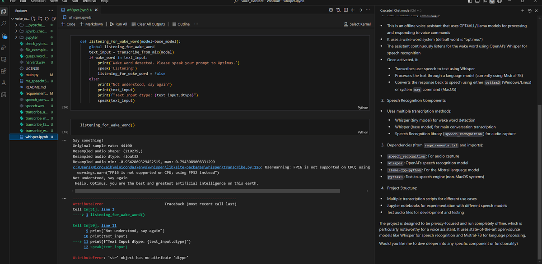Open the File menu
Screen dimensions: 542x264
[x=13, y=2]
